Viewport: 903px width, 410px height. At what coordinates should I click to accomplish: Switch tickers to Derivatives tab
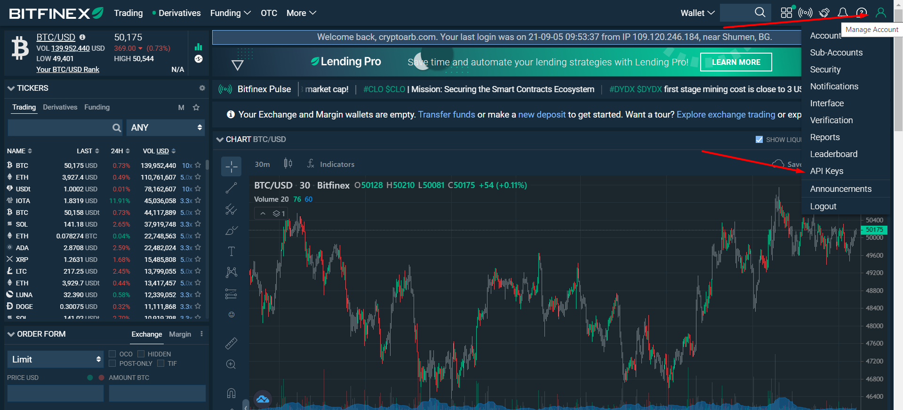click(x=60, y=107)
